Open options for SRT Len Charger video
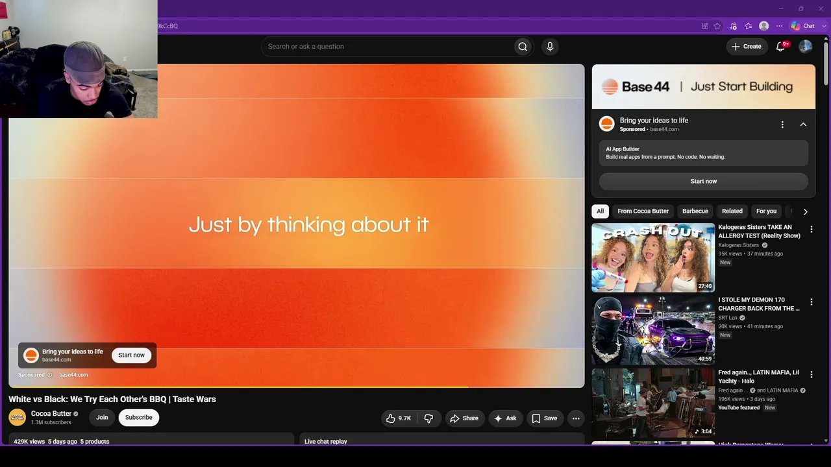 [x=811, y=302]
